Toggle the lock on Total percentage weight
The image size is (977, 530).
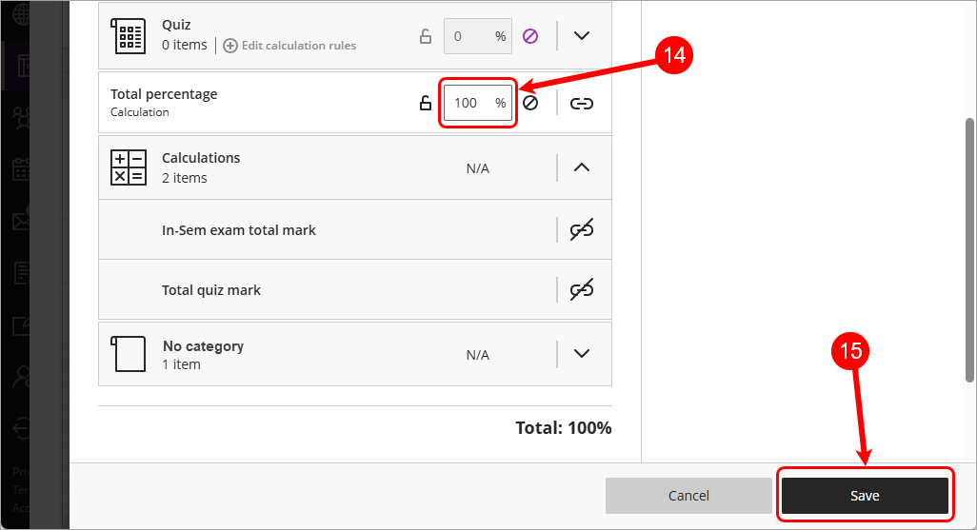coord(426,103)
